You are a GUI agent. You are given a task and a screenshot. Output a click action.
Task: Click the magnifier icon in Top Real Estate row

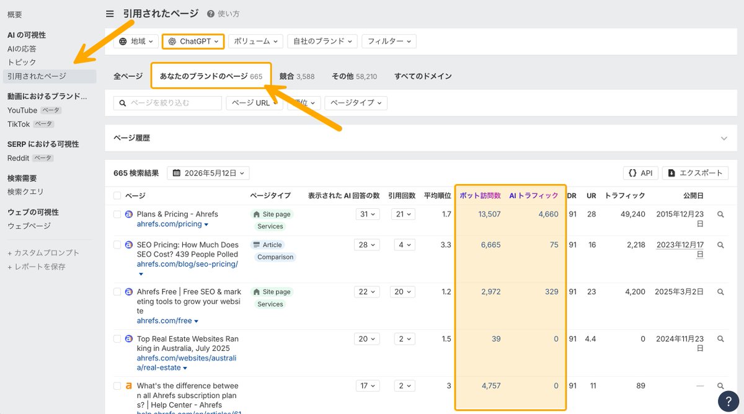tap(720, 339)
